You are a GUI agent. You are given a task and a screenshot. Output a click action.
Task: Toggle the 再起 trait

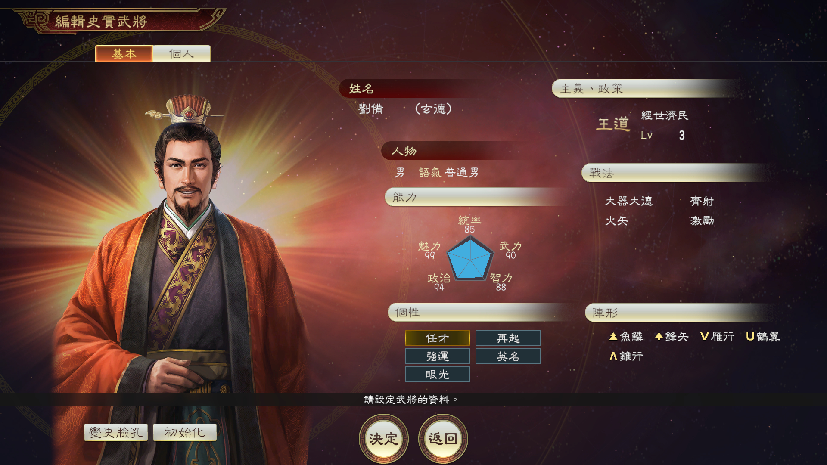(508, 338)
